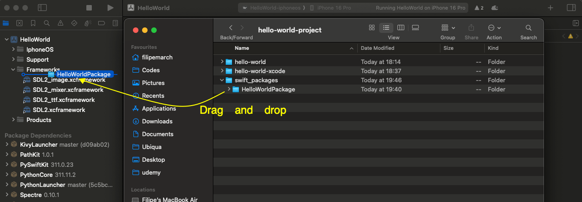The width and height of the screenshot is (582, 202).
Task: Go forward in Finder
Action: (x=242, y=28)
